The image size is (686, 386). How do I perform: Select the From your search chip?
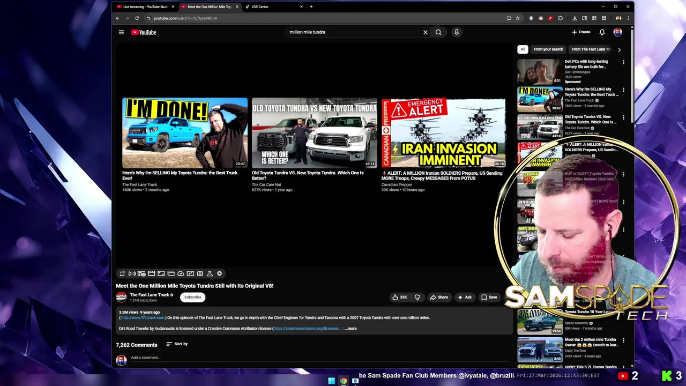tap(548, 49)
